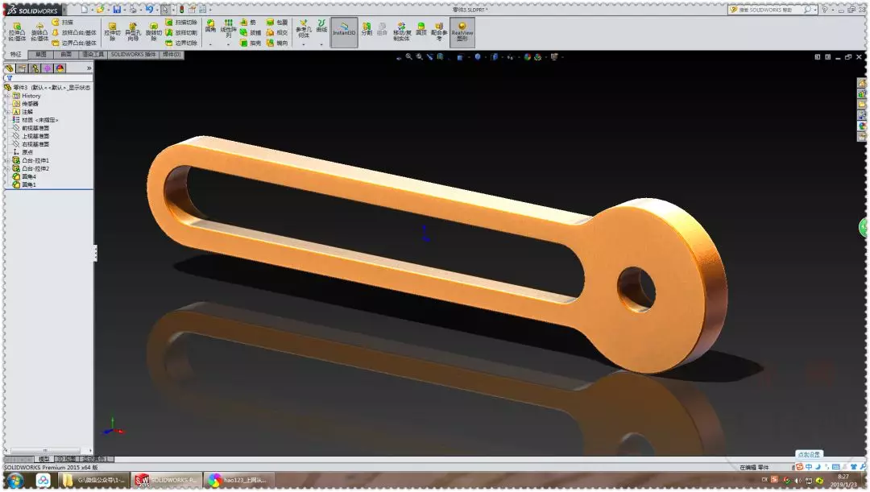Select the Fillet (圆角) tool
Screen dimensions: 870x492
point(210,26)
